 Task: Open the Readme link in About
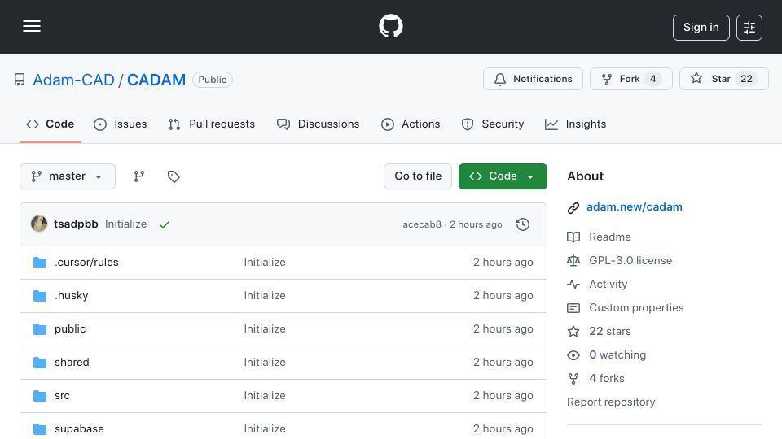click(609, 237)
